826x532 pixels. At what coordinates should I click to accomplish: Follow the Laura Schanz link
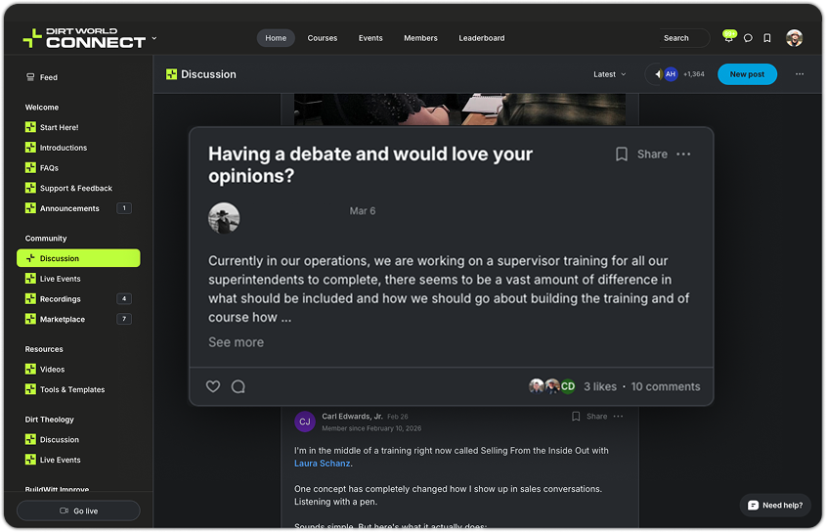322,463
